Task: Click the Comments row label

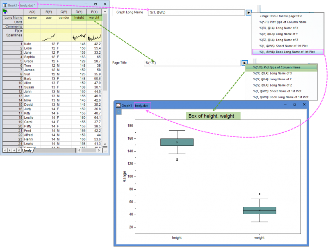Action: click(13, 26)
